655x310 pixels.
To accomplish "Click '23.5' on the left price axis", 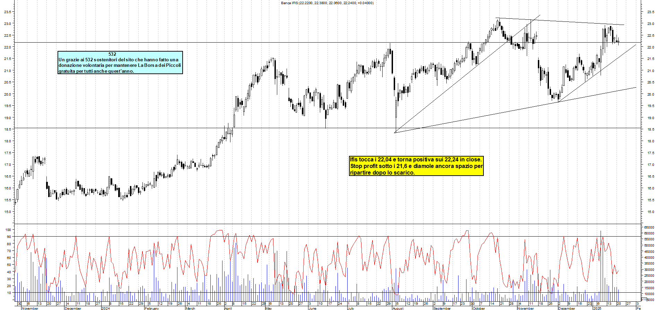I will coord(8,12).
